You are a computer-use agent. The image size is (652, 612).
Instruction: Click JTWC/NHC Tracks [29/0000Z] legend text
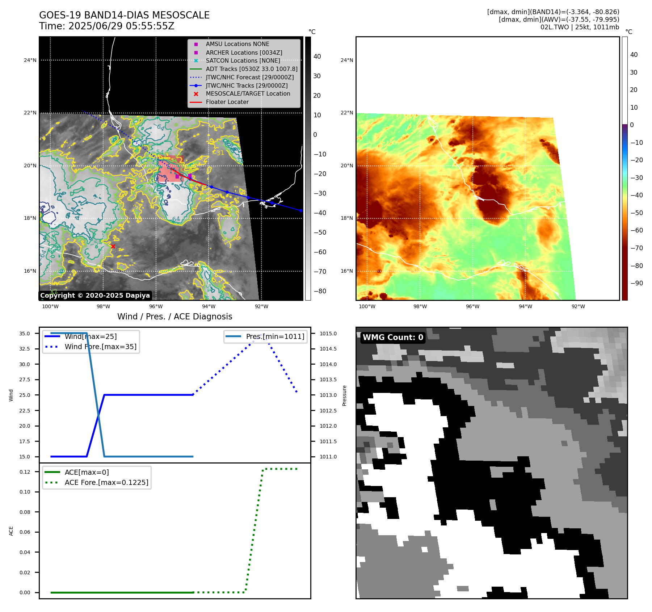click(x=247, y=85)
